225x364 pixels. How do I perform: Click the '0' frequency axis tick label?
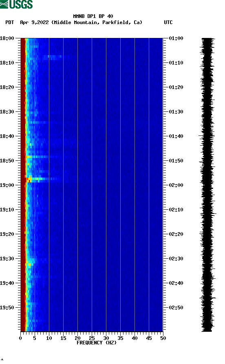pyautogui.click(x=20, y=338)
